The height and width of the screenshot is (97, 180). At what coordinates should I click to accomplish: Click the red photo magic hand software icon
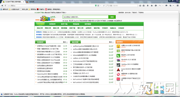(118, 79)
